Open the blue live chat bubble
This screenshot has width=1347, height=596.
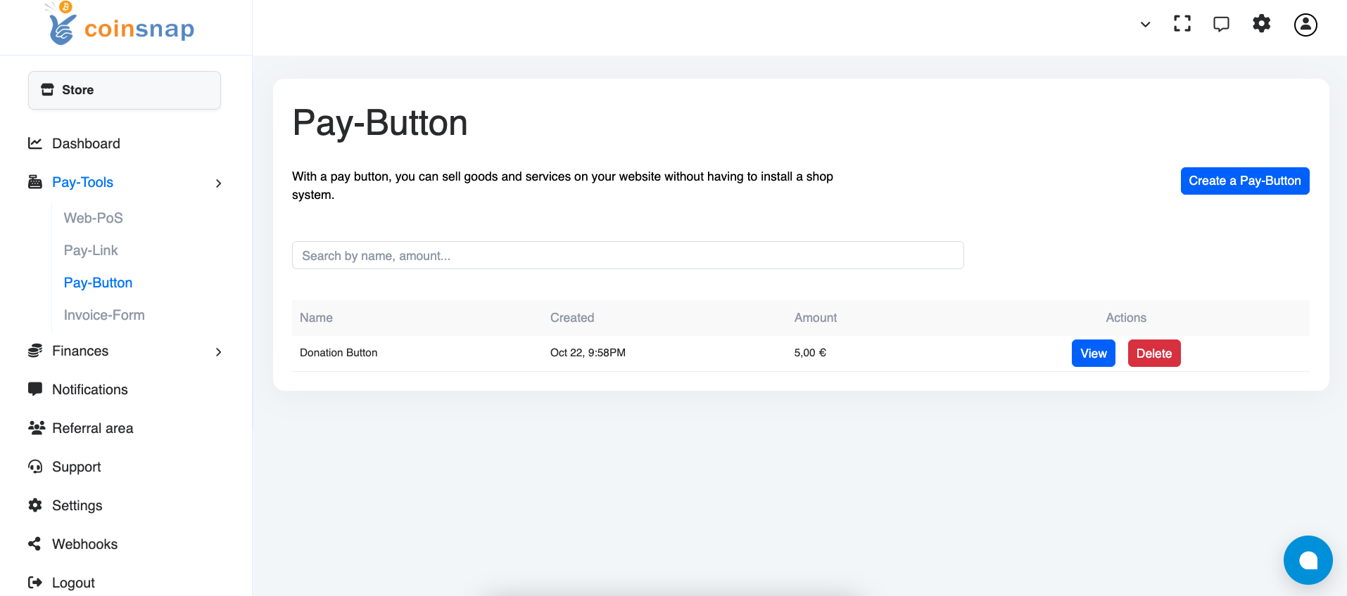(1308, 560)
